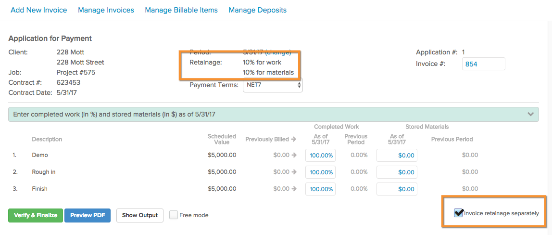Edit the Demo stored materials amount
The image size is (552, 235).
tap(397, 156)
